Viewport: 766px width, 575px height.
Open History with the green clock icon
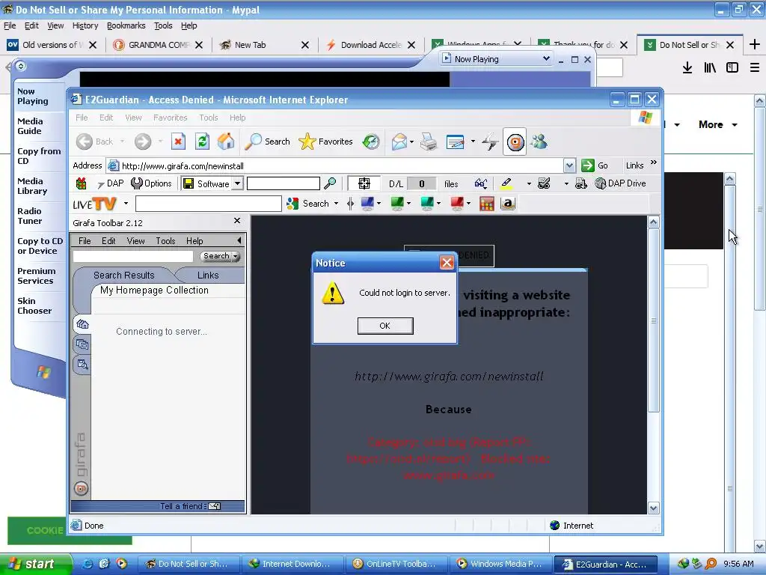coord(371,142)
